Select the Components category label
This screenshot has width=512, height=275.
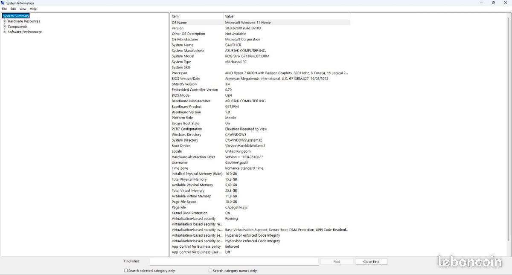(17, 26)
